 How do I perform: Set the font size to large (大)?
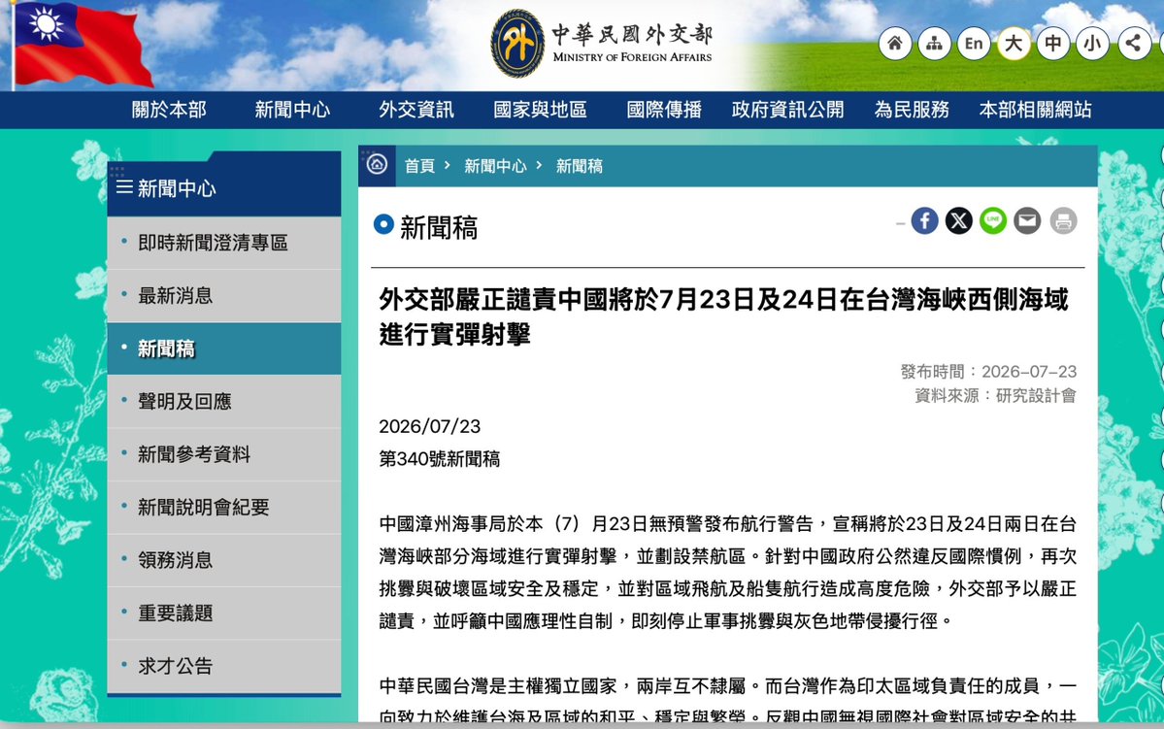pyautogui.click(x=1014, y=44)
